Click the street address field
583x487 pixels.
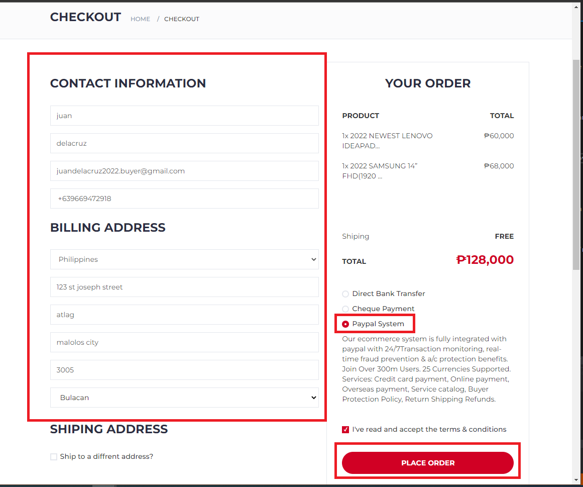(x=184, y=287)
